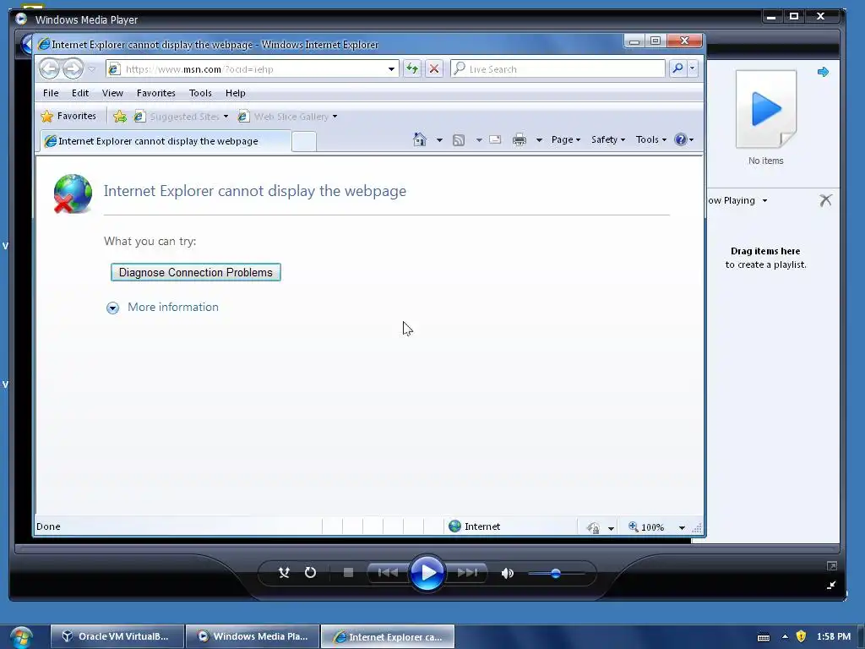Go back using Internet Explorer back arrow
Image resolution: width=865 pixels, height=649 pixels.
click(x=49, y=69)
